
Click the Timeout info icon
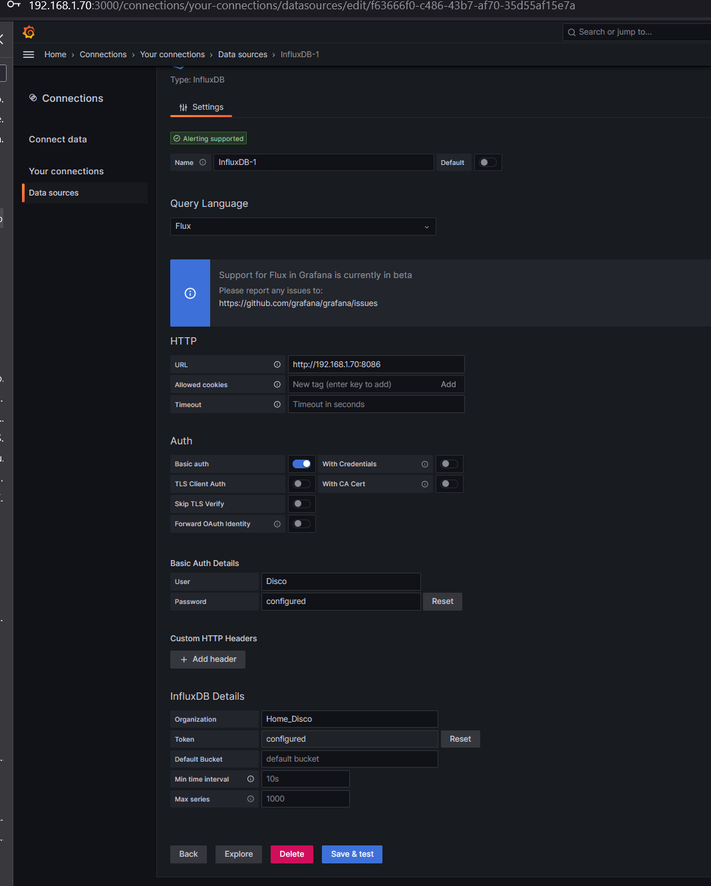pyautogui.click(x=277, y=404)
